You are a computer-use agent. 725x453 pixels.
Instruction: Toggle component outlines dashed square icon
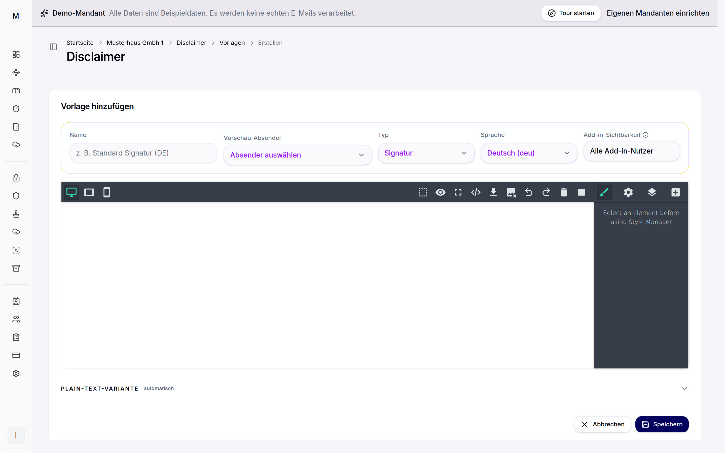pyautogui.click(x=423, y=192)
